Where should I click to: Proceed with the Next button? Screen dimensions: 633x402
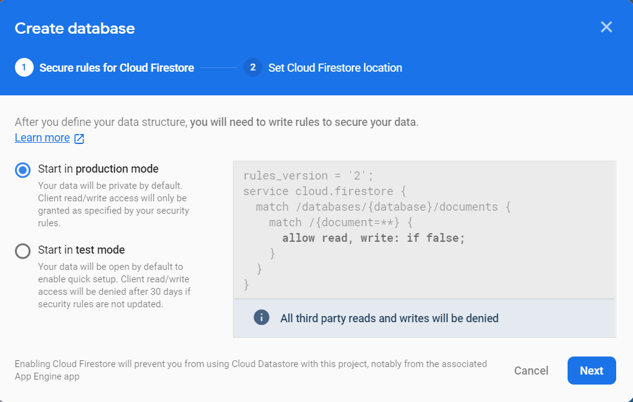pyautogui.click(x=591, y=370)
